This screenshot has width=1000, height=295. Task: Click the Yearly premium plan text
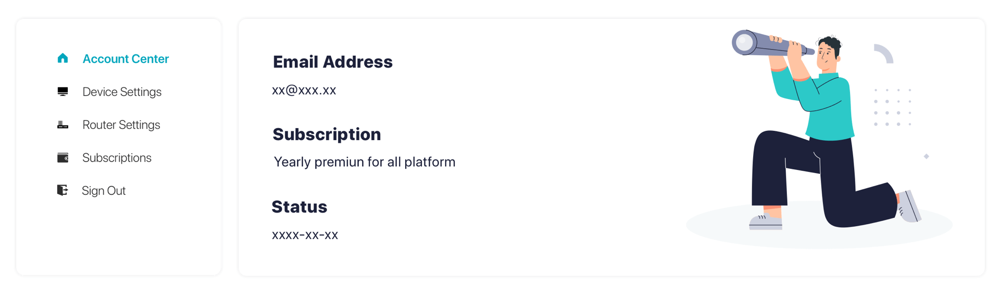tap(365, 162)
